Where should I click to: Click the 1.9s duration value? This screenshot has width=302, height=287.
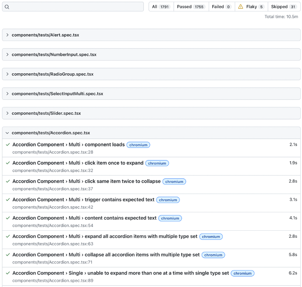(x=293, y=163)
